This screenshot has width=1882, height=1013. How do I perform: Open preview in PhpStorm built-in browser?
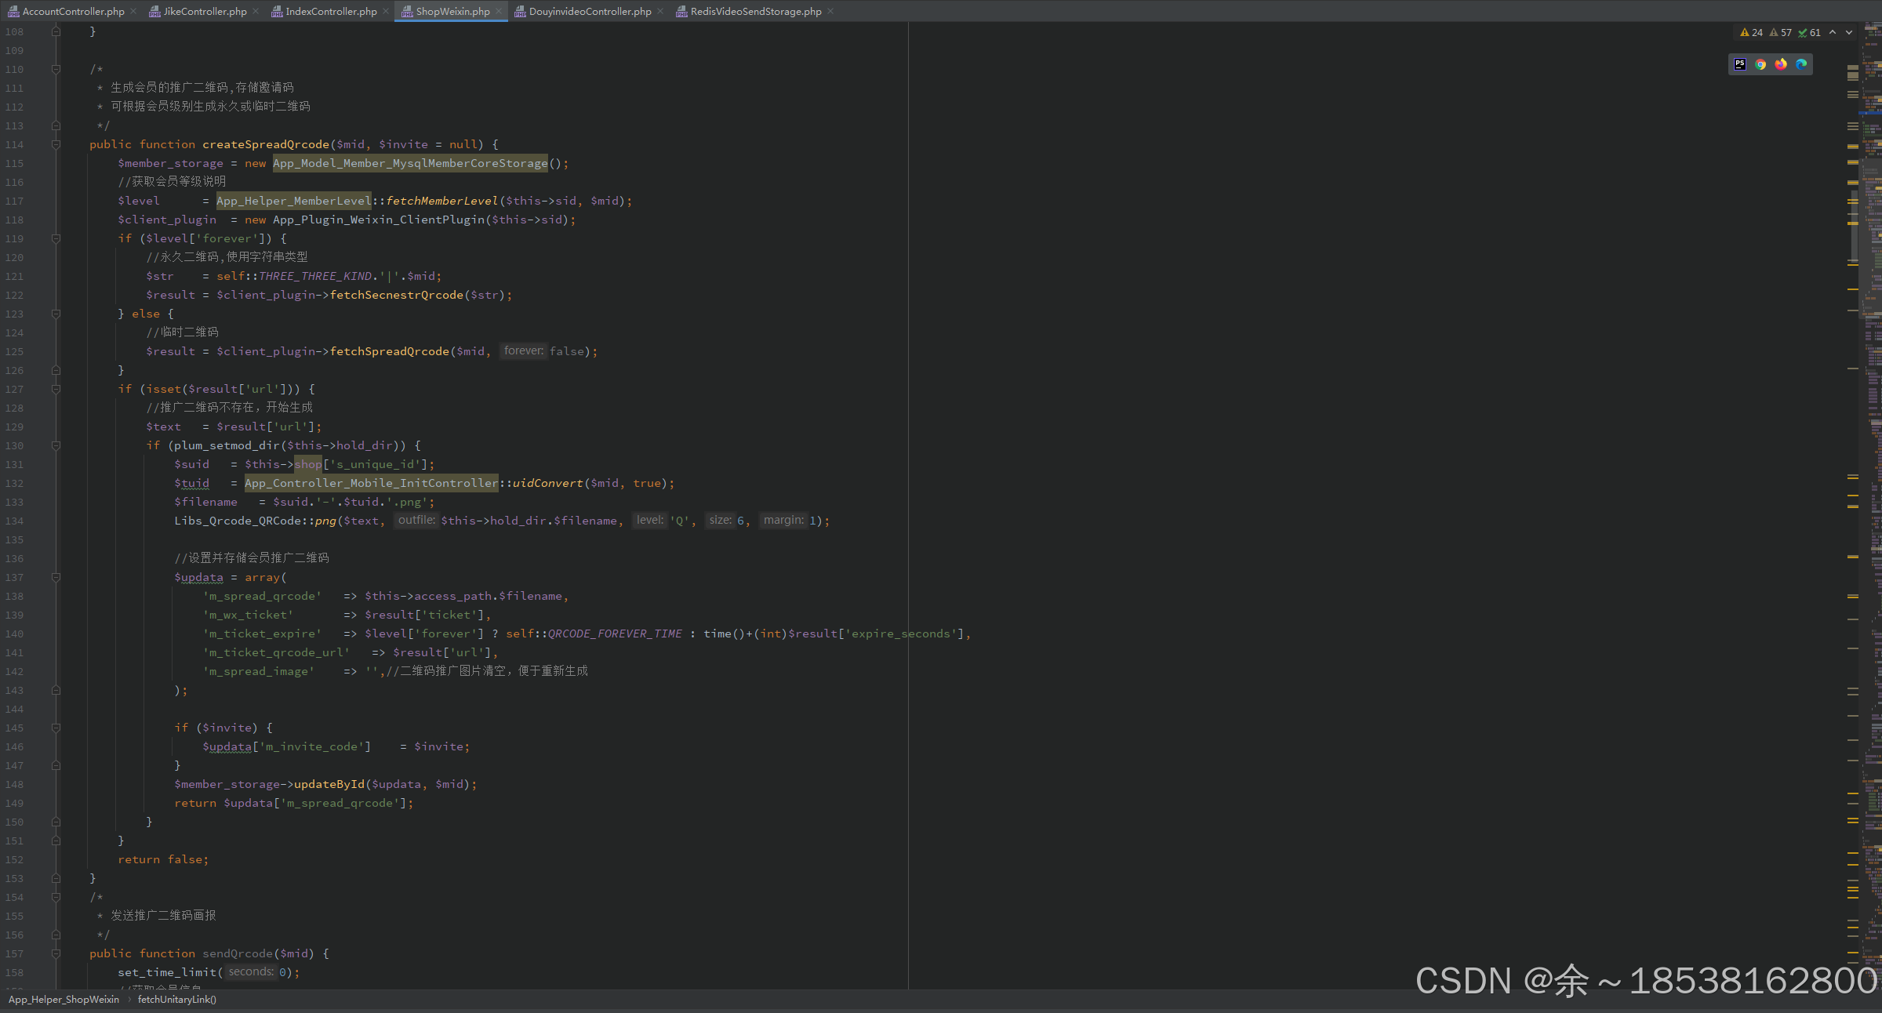click(x=1740, y=64)
